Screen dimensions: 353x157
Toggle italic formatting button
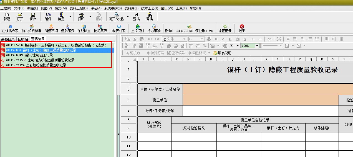point(223,39)
